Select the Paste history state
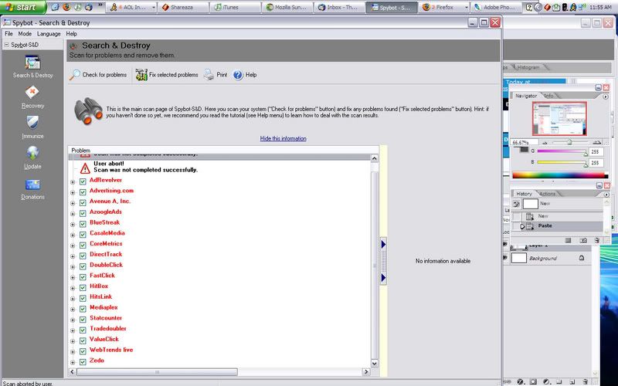 [557, 226]
